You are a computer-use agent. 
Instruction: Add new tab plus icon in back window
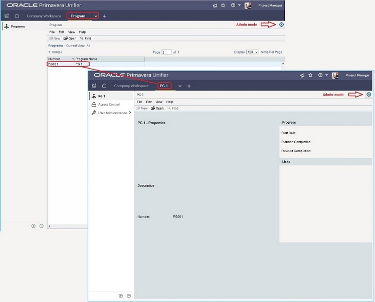pos(104,16)
